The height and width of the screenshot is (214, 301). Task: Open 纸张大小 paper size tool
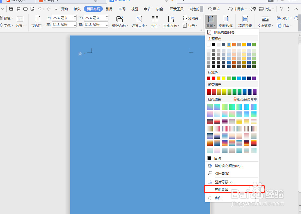(139, 22)
